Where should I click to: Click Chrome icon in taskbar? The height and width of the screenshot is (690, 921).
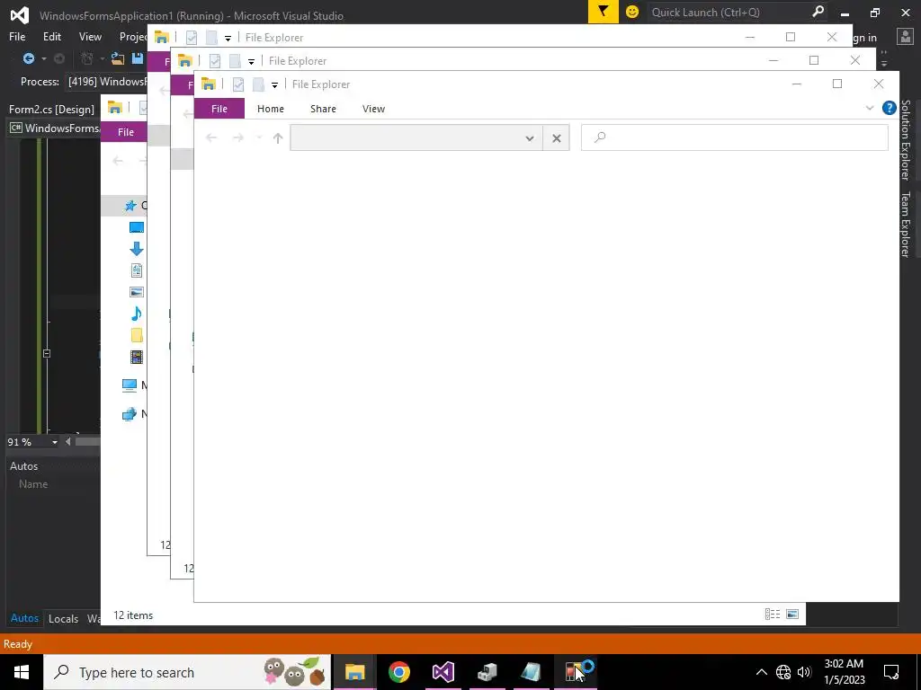click(x=398, y=672)
